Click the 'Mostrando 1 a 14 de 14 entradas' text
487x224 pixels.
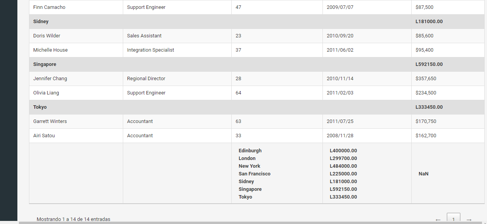click(x=73, y=219)
